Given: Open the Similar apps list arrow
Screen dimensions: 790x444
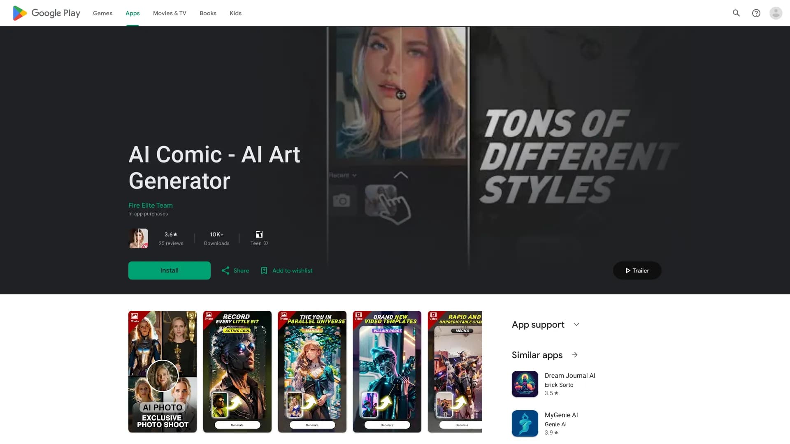Looking at the screenshot, I should click(x=575, y=355).
